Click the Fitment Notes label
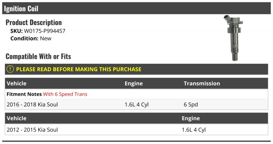 24,94
